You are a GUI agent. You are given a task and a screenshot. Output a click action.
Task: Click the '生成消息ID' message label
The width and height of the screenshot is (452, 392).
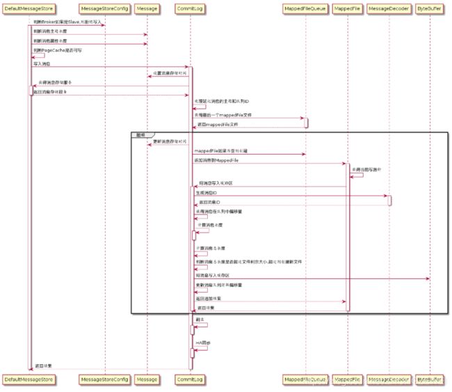[207, 193]
